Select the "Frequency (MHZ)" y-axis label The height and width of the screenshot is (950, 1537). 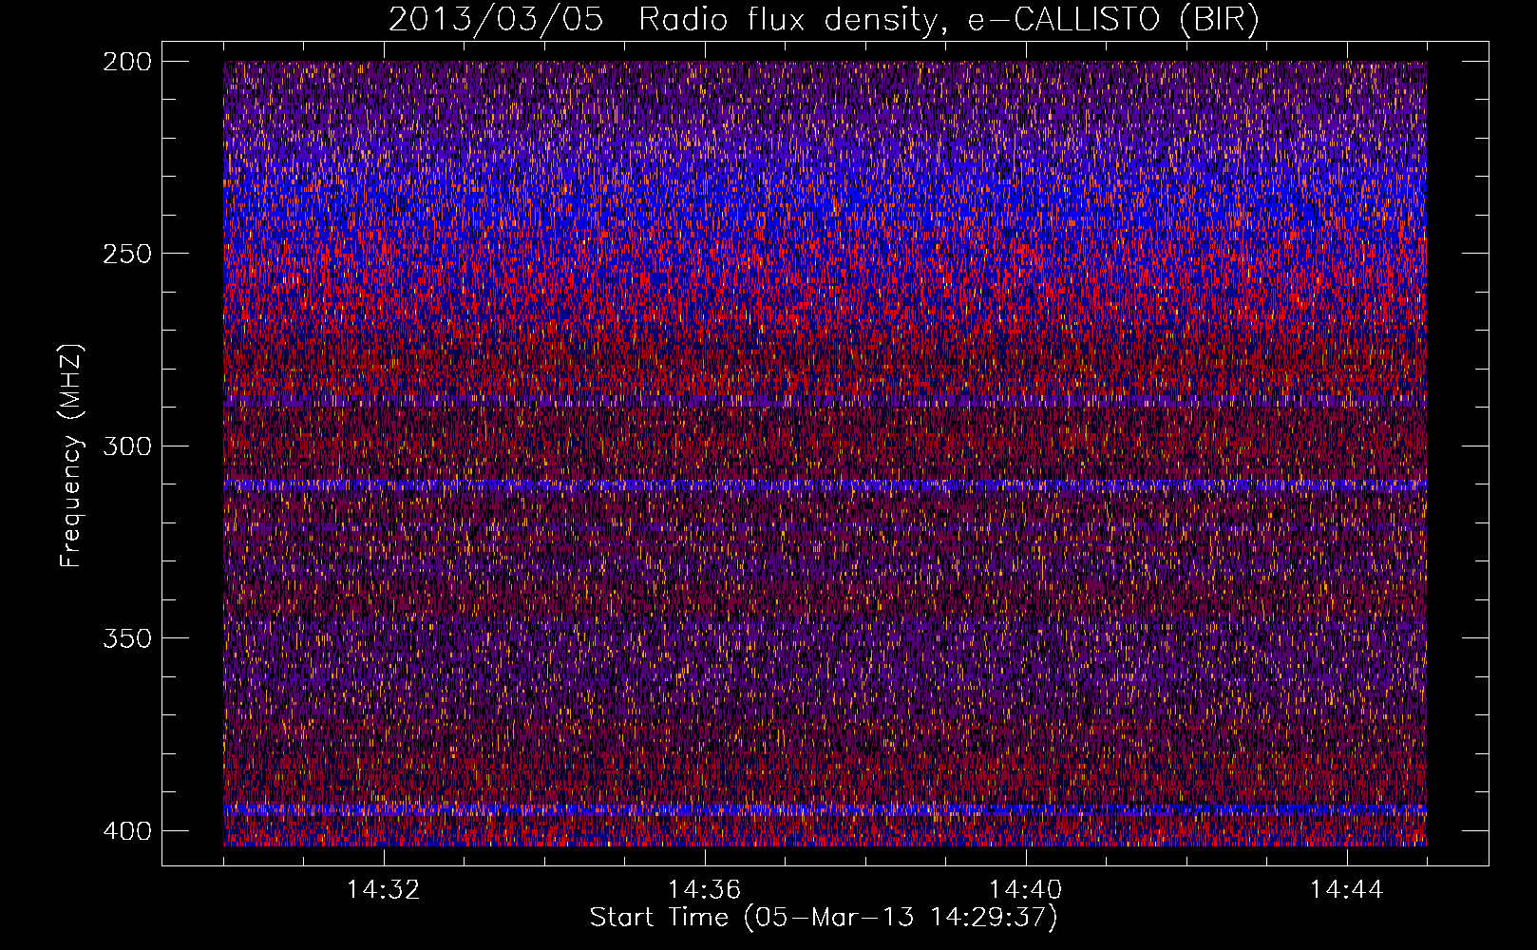tap(71, 456)
